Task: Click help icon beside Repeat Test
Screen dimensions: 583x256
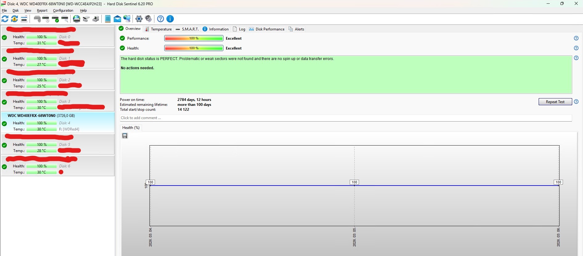Action: click(576, 102)
